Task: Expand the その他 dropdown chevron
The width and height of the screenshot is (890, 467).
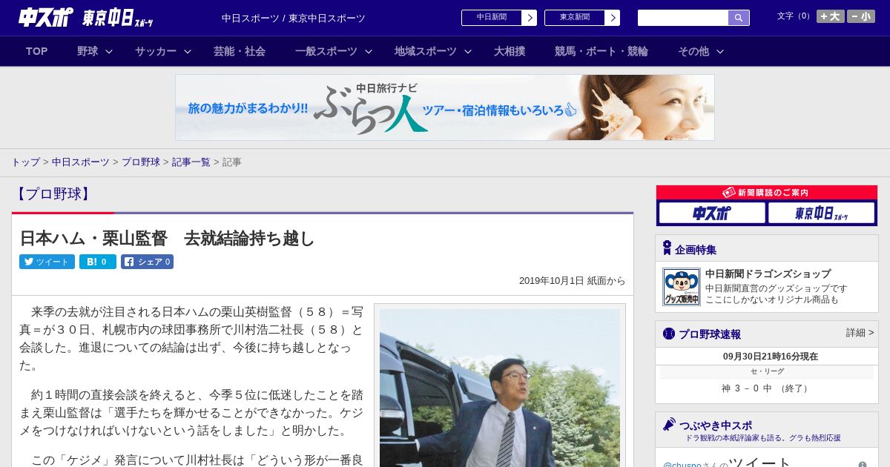Action: point(719,51)
